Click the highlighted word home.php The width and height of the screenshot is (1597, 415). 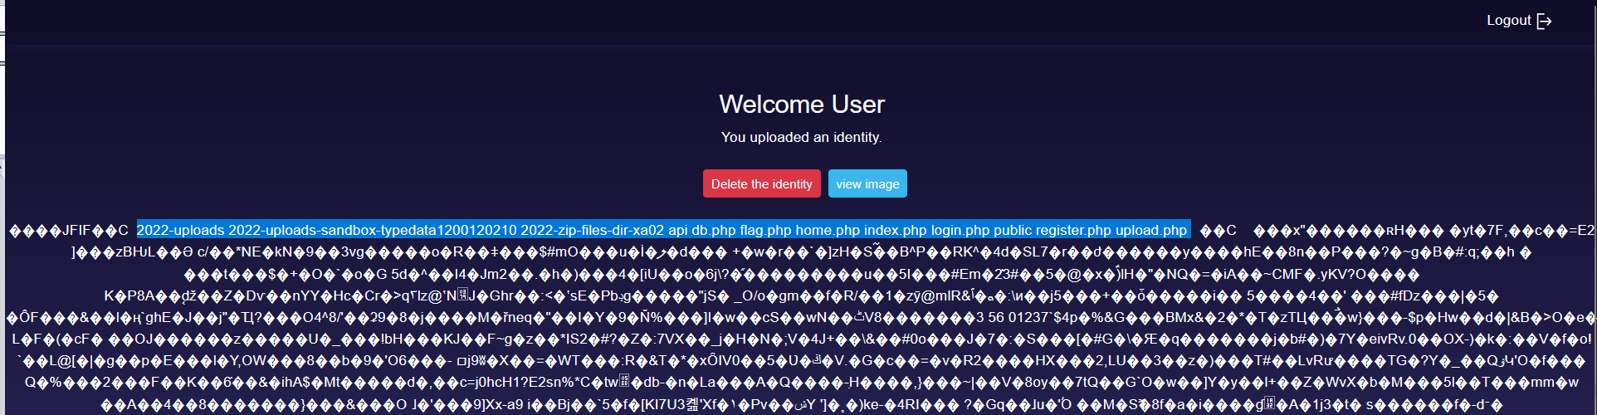(828, 231)
